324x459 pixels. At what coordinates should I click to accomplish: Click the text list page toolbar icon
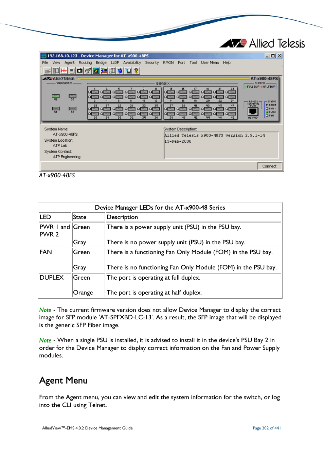(x=72, y=71)
